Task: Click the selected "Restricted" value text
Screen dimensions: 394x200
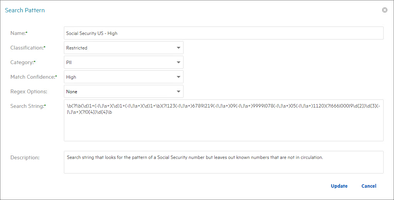Action: [77, 48]
